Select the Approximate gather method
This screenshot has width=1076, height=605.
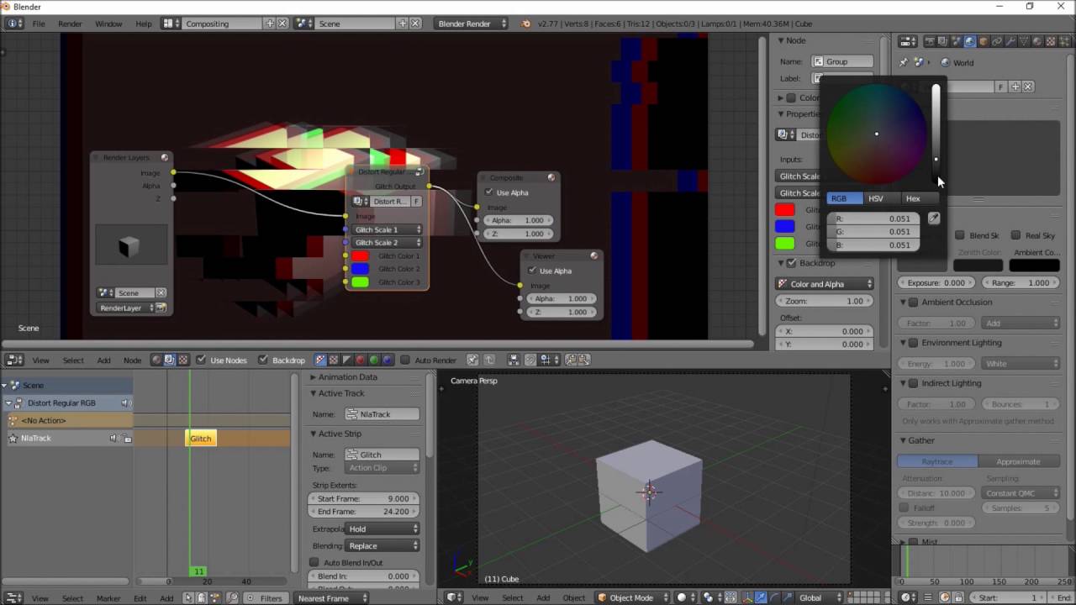click(x=1018, y=461)
